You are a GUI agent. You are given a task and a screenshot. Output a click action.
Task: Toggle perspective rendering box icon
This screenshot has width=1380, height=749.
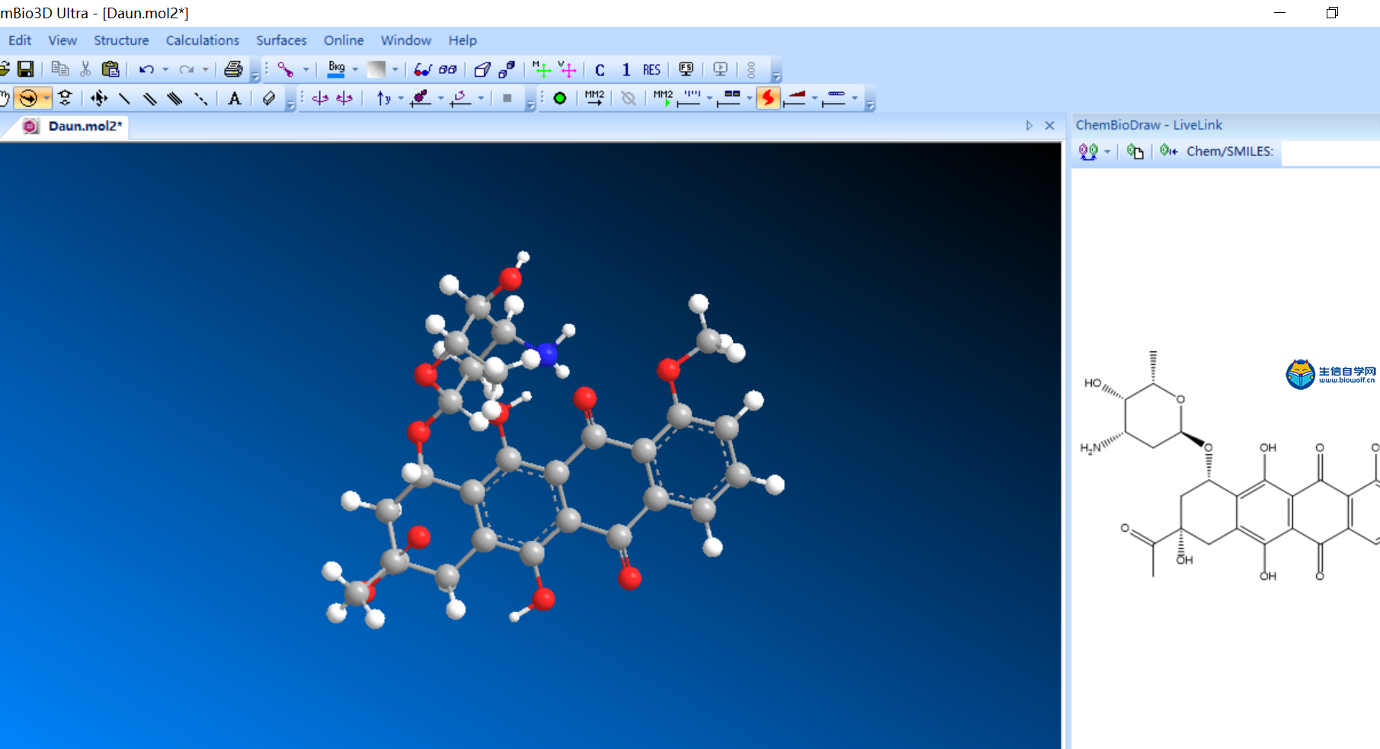[482, 69]
